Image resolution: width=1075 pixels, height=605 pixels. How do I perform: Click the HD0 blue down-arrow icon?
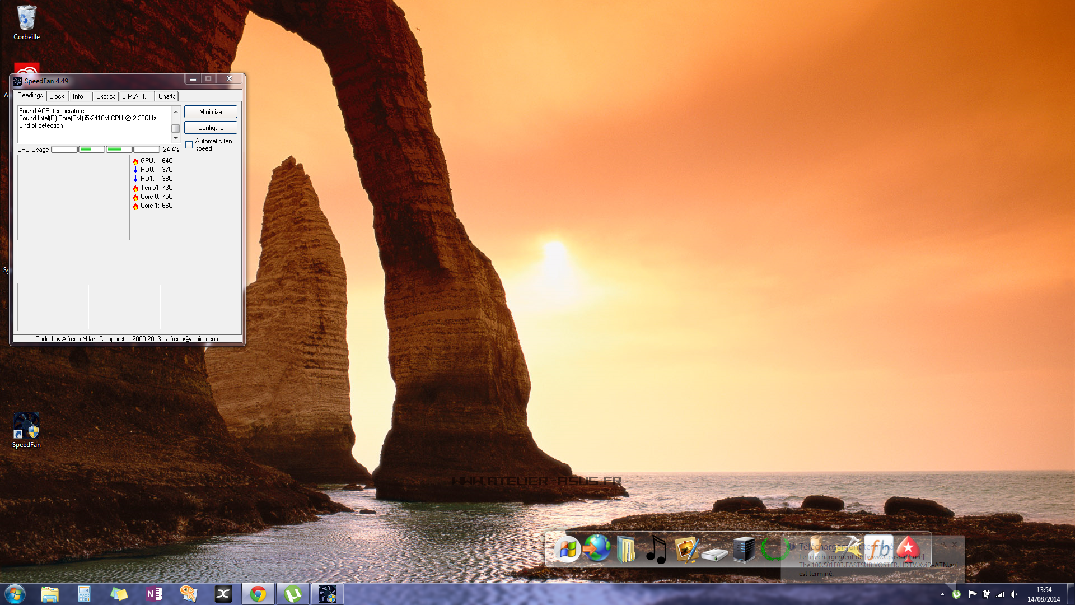[135, 170]
